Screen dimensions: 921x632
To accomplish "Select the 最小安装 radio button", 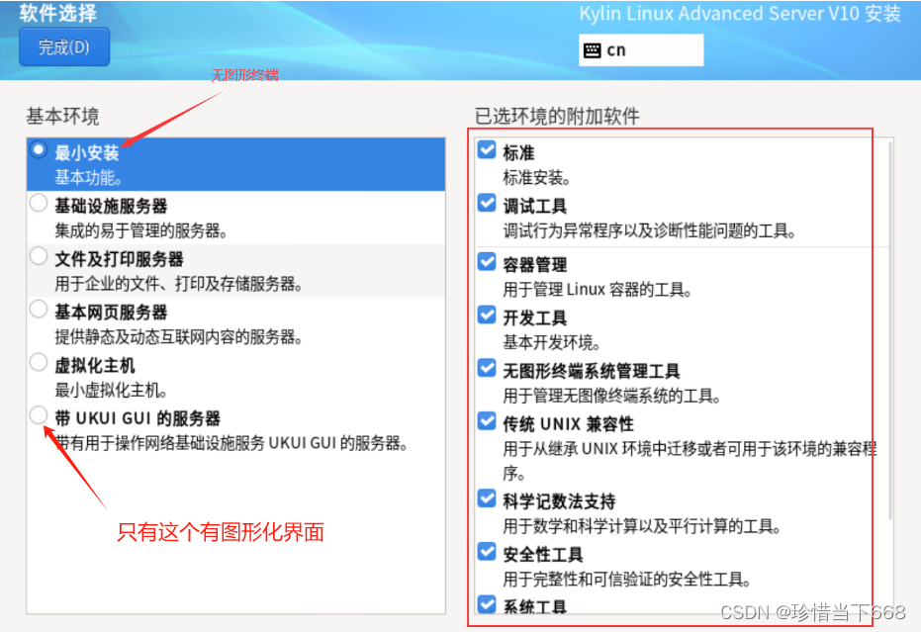I will (x=39, y=149).
